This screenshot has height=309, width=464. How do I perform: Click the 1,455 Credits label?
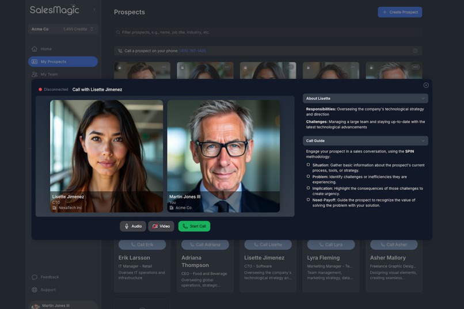75,29
